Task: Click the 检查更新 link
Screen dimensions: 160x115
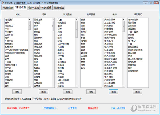Action: [73, 108]
